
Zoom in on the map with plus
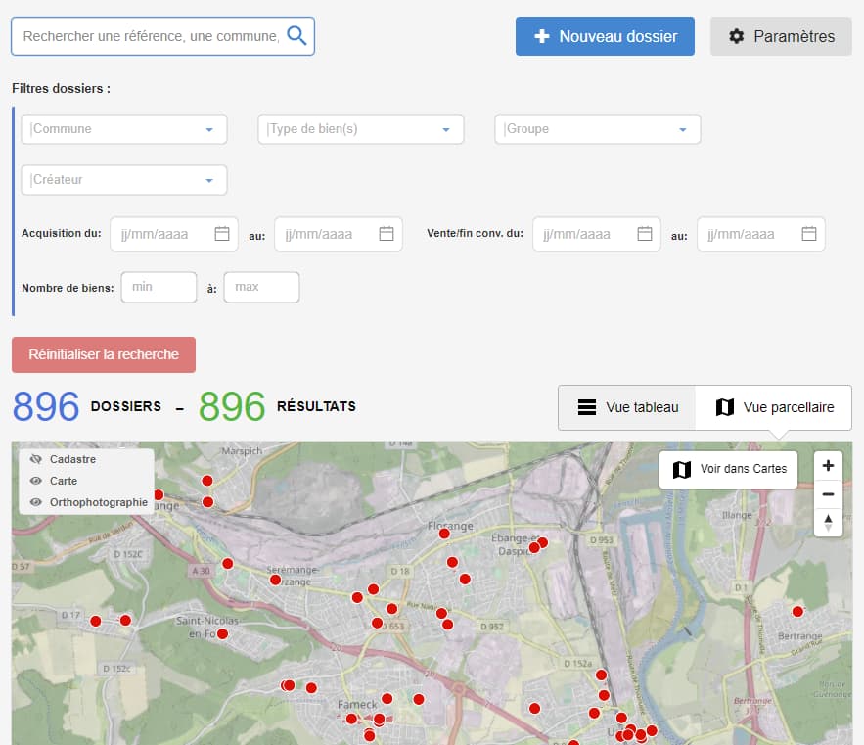coord(828,466)
